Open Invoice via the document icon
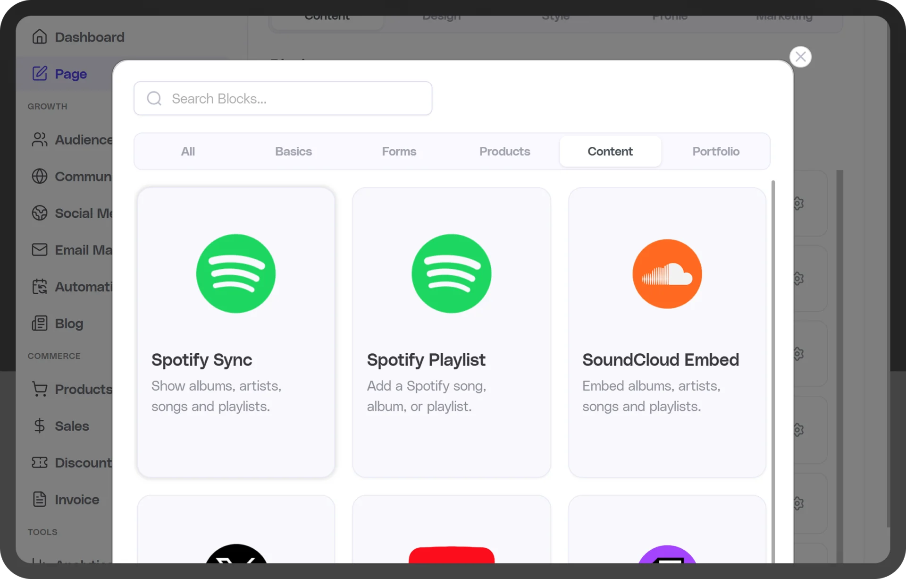Image resolution: width=906 pixels, height=579 pixels. coord(40,499)
